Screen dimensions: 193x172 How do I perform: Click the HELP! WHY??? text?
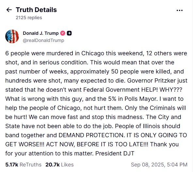point(162,90)
